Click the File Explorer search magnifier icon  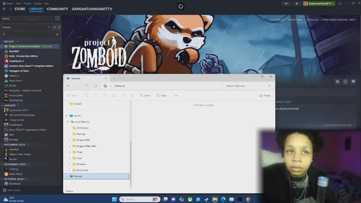point(269,86)
